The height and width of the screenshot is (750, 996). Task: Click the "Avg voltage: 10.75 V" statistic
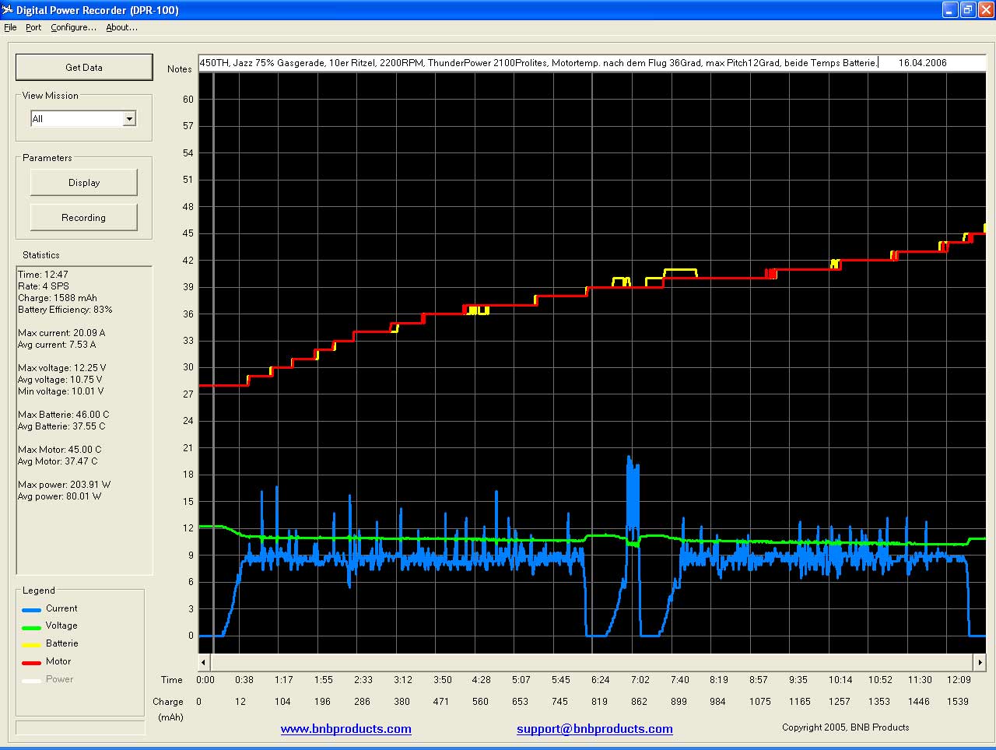pyautogui.click(x=60, y=380)
